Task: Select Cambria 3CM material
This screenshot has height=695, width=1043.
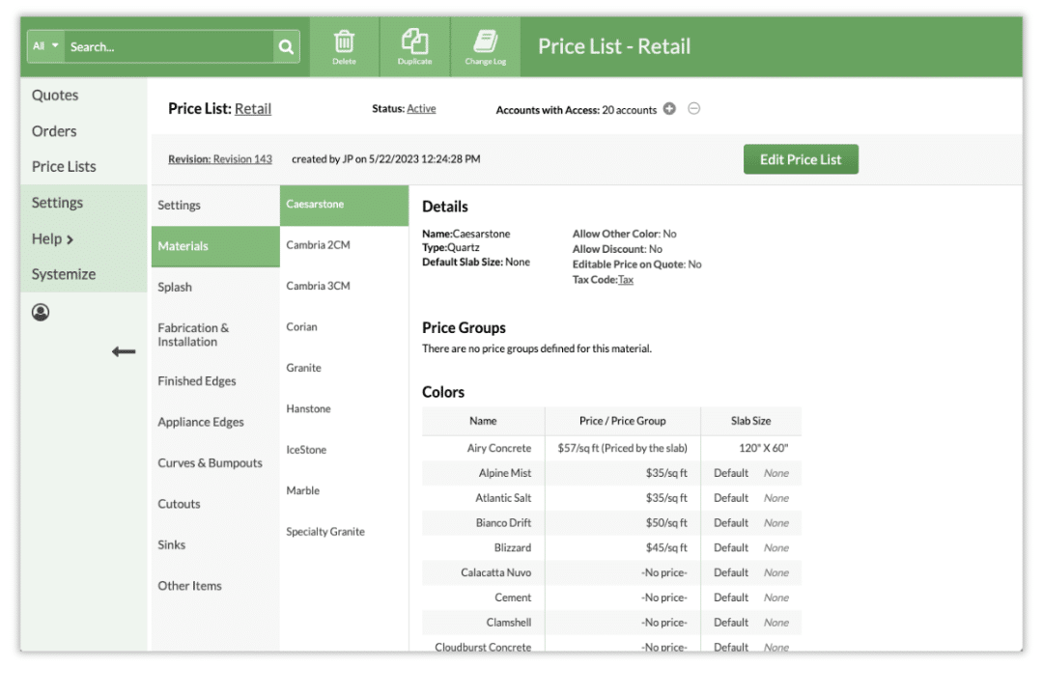Action: 318,286
